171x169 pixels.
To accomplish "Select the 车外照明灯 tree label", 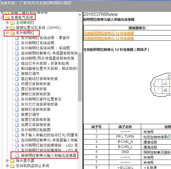I will (x=25, y=33).
